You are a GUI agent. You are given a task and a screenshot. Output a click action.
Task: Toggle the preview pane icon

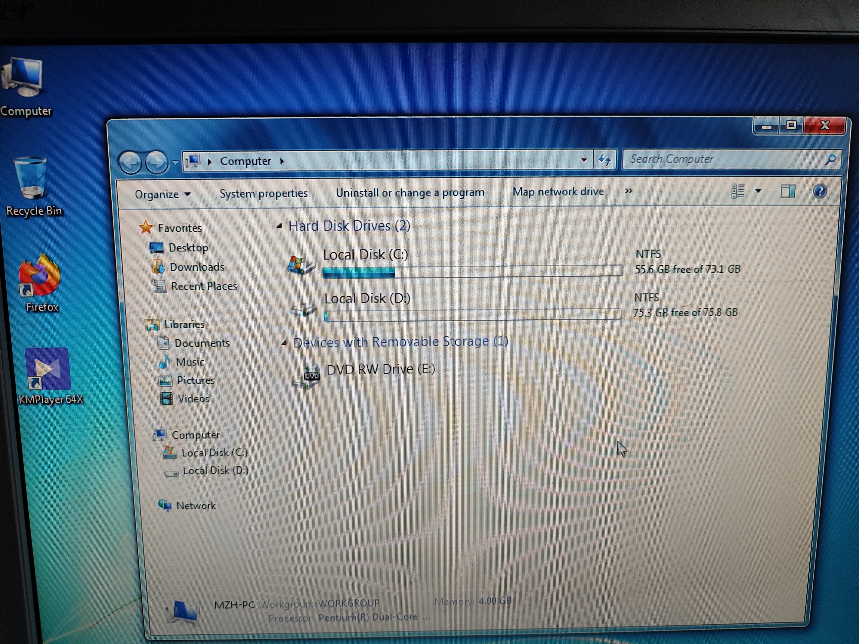point(788,191)
